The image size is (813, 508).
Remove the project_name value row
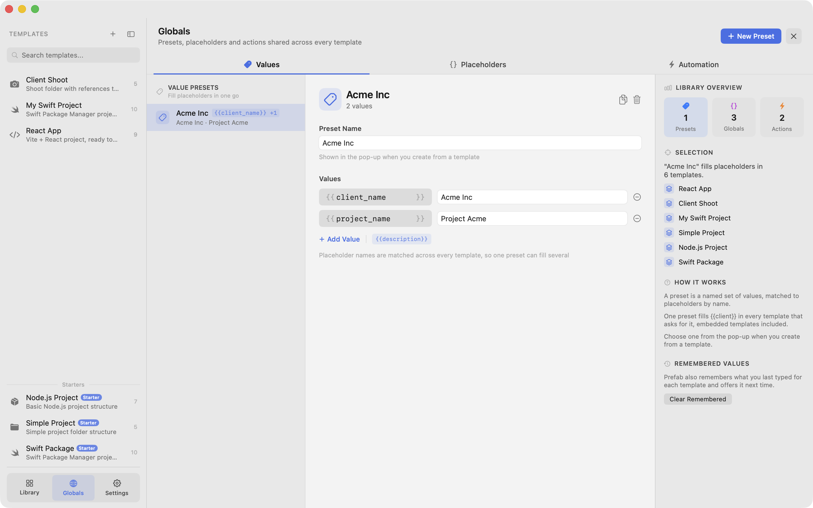pyautogui.click(x=637, y=218)
